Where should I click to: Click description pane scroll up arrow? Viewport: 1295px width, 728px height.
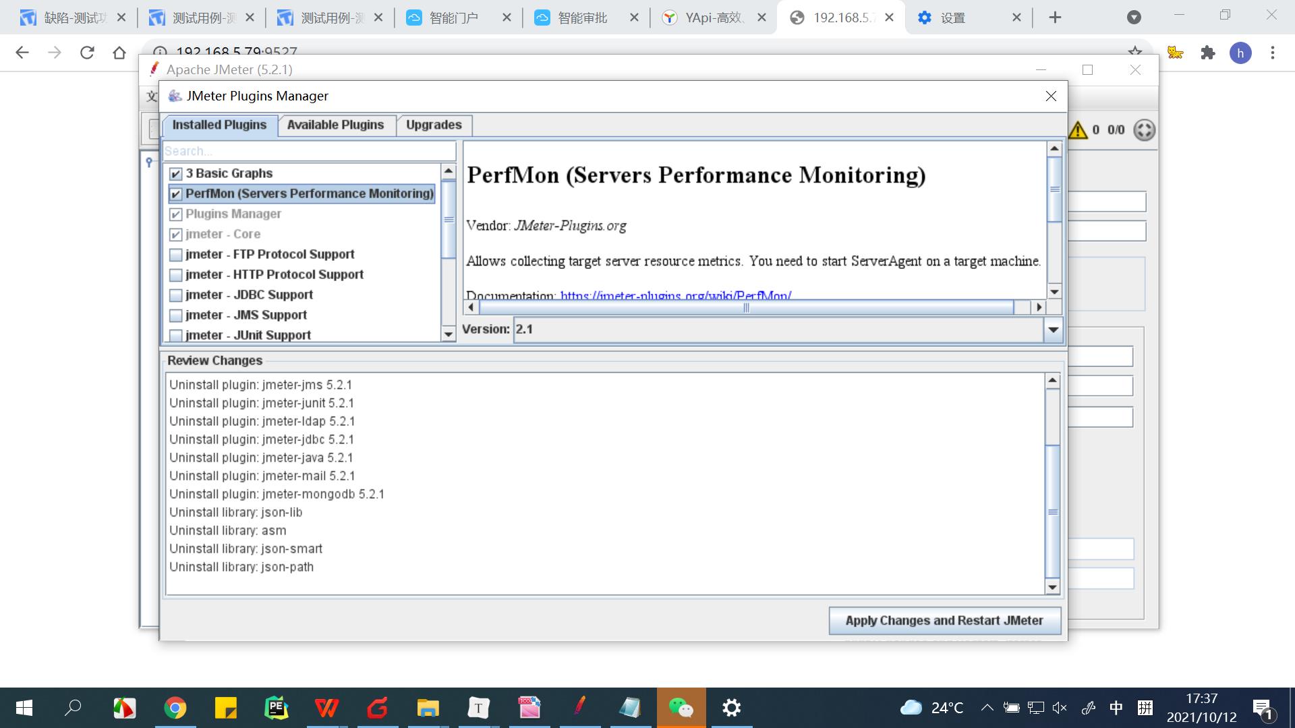1054,148
